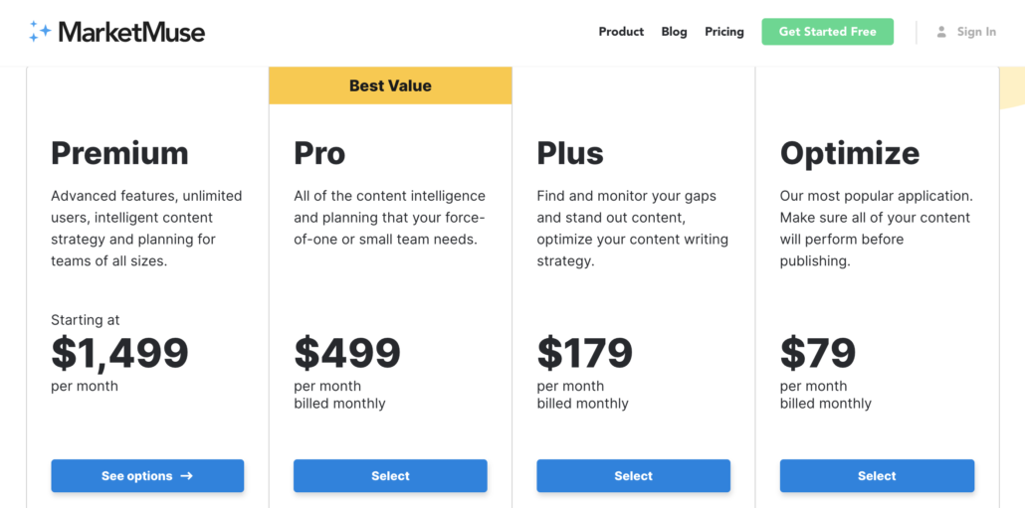
Task: Click the Get Started Free button
Action: point(828,32)
